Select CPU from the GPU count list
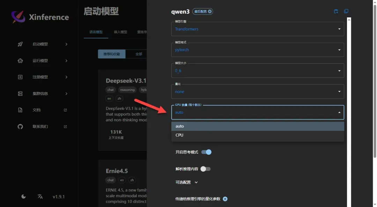 [x=179, y=135]
